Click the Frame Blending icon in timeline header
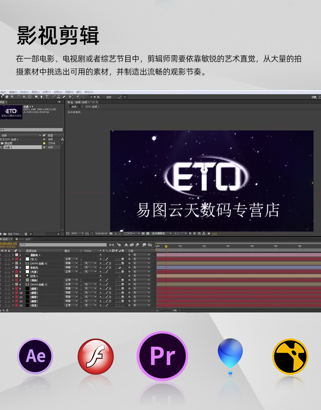The height and width of the screenshot is (410, 321). [132, 245]
